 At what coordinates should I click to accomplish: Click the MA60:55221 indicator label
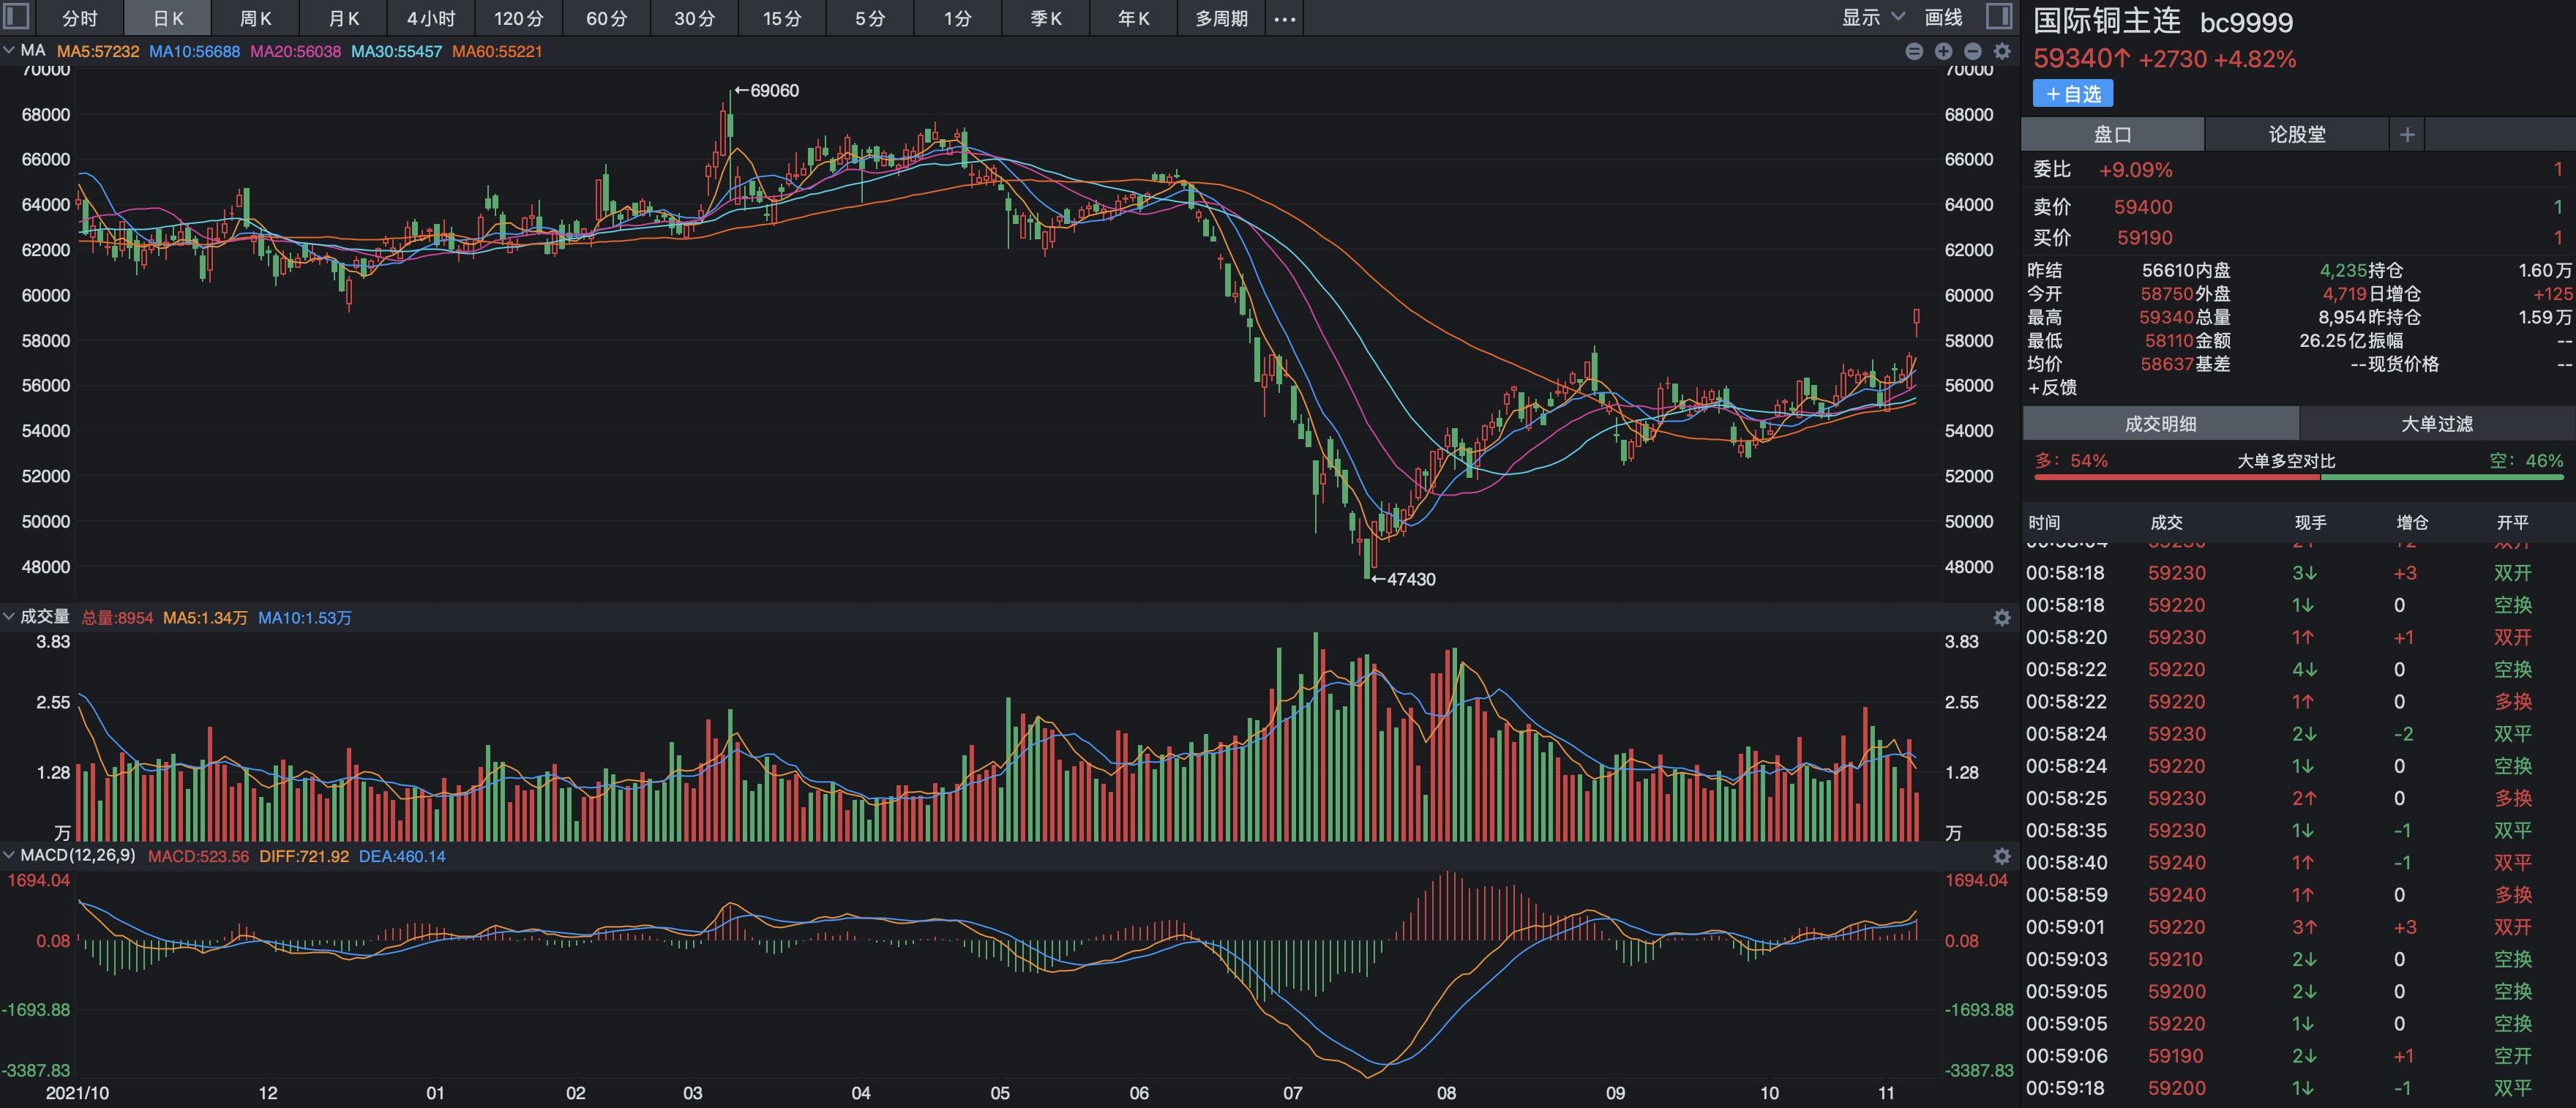[x=497, y=51]
